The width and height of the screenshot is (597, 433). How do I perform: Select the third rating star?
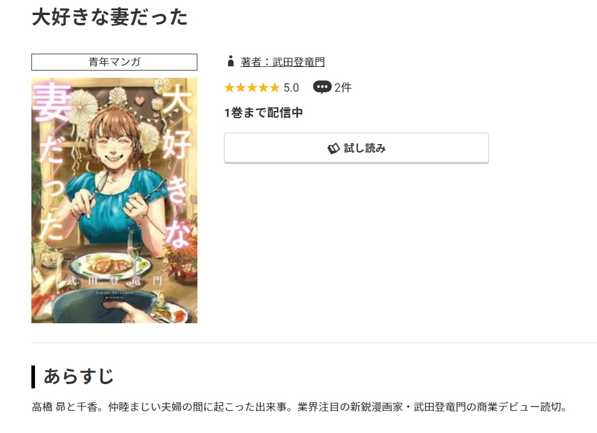click(252, 88)
